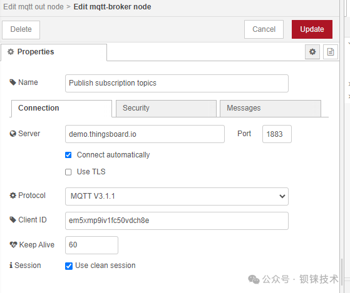Screen dimensions: 350x293
Task: Select the Connection tab
Action: point(61,109)
